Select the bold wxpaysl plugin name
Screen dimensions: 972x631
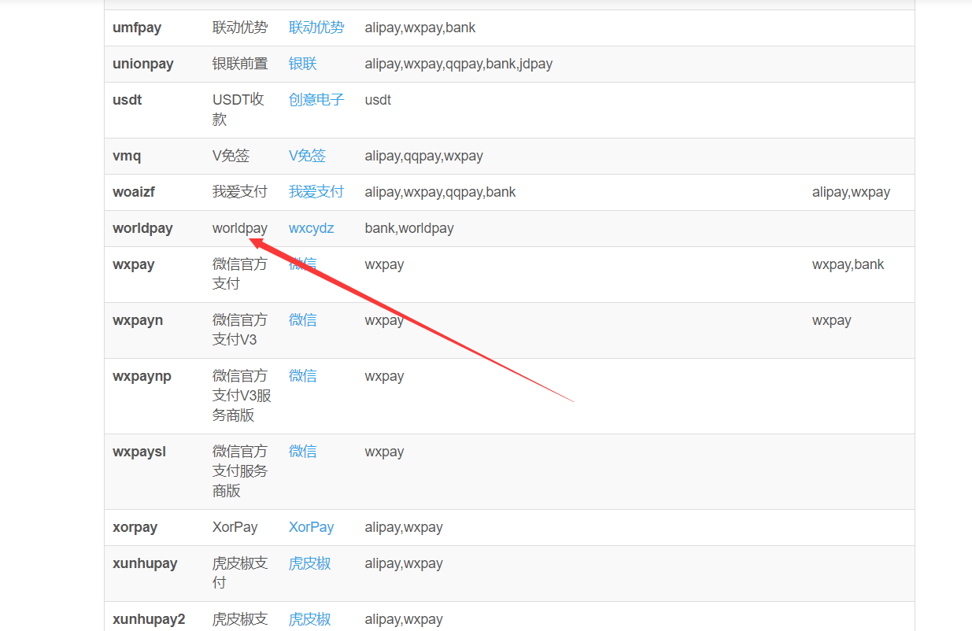click(139, 452)
